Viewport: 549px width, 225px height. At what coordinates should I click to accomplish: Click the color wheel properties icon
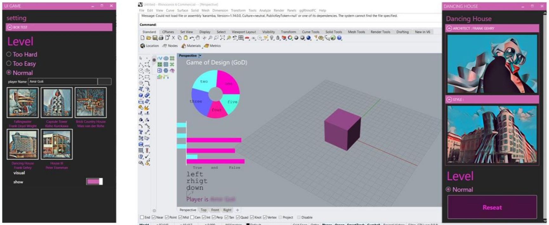(290, 38)
